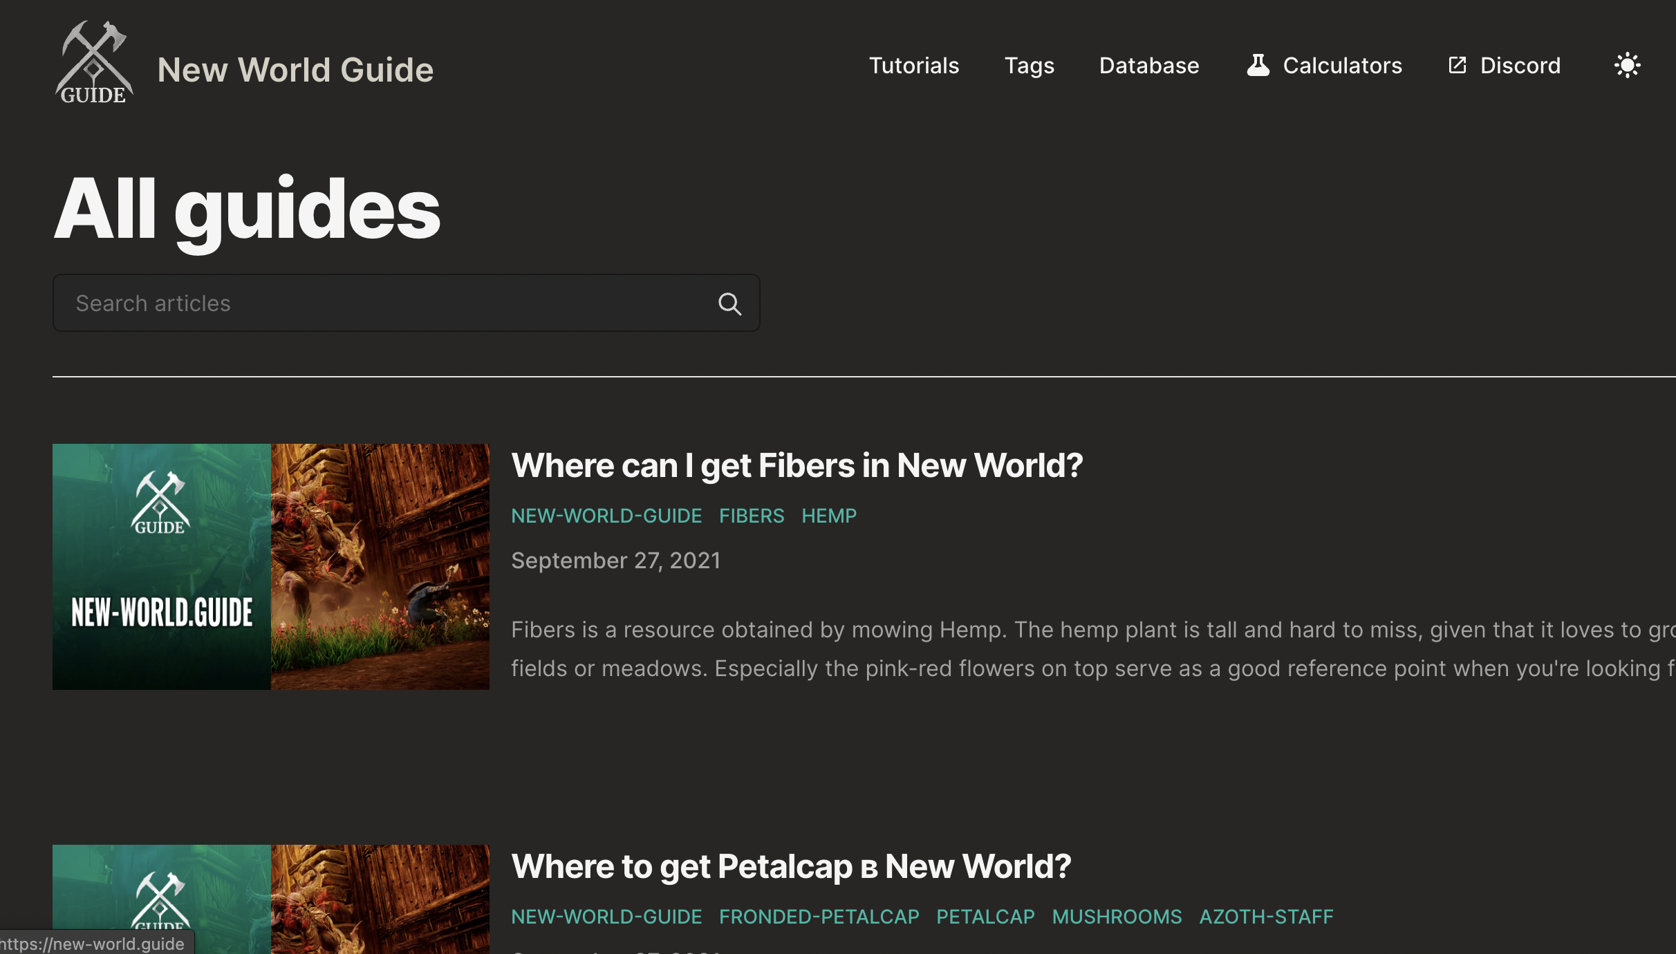1676x954 pixels.
Task: Select NEW-WORLD-GUIDE tag under Petalcap article
Action: click(606, 917)
